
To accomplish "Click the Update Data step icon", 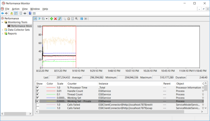I will [x=86, y=19].
